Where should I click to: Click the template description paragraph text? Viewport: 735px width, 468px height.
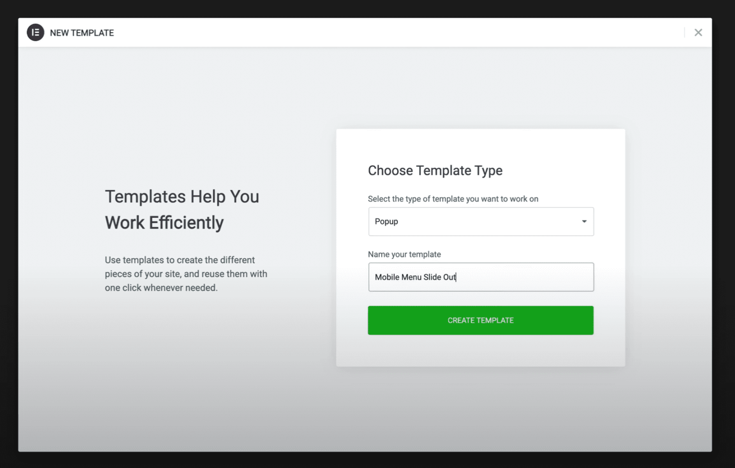tap(186, 273)
